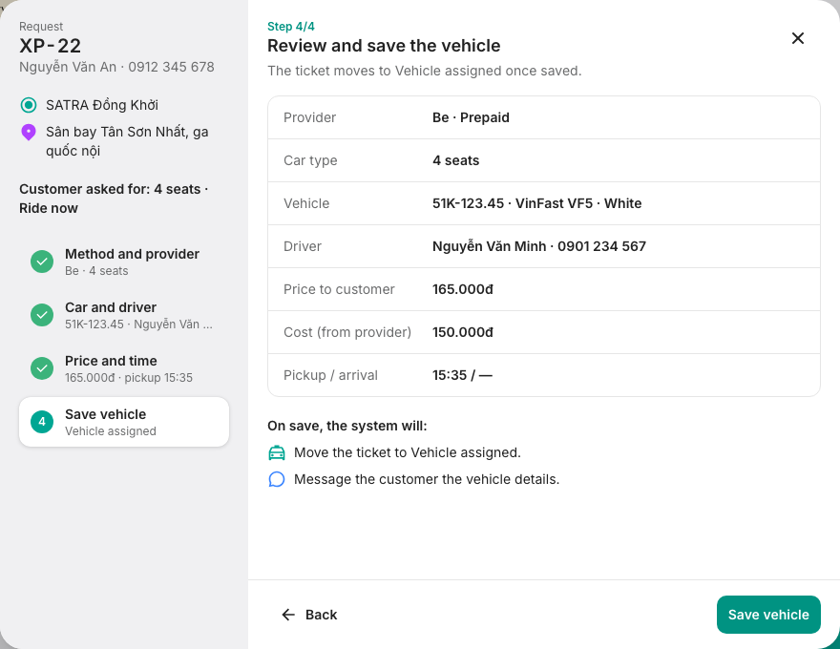
Task: Open Method and provider step
Action: pyautogui.click(x=124, y=262)
